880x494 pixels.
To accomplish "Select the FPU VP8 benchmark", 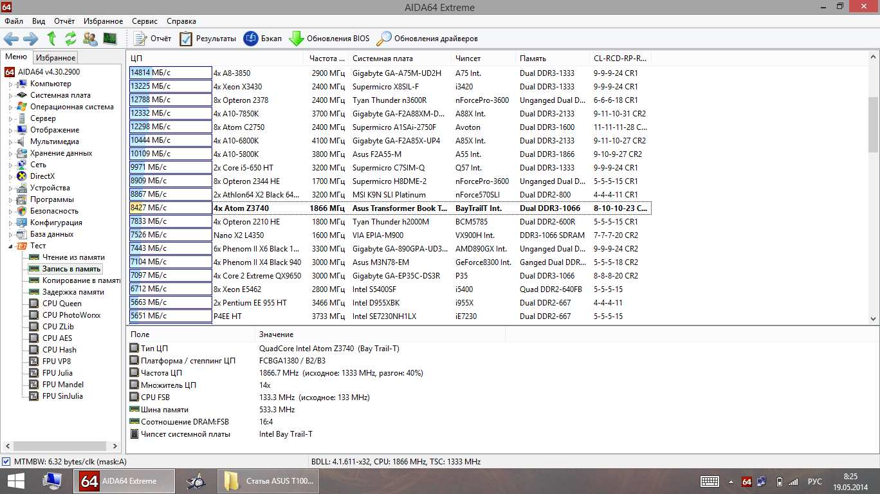I will tap(57, 361).
